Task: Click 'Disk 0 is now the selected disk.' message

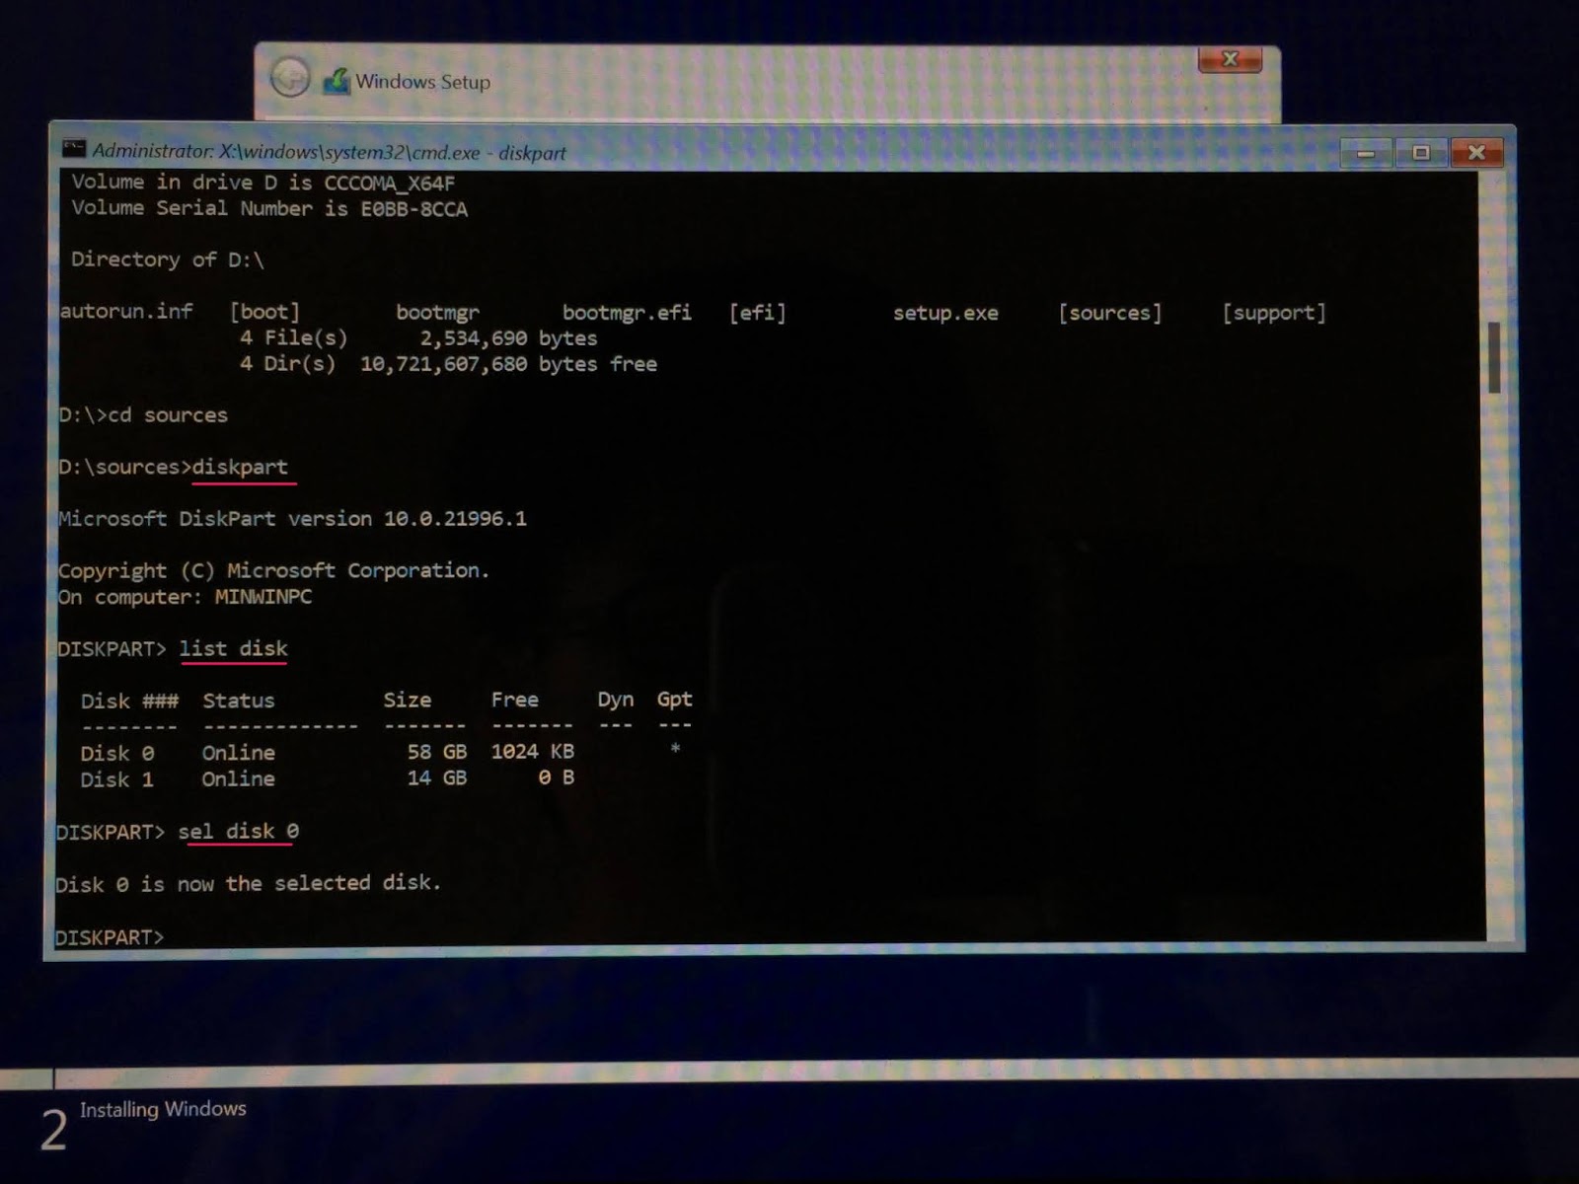Action: [x=249, y=883]
